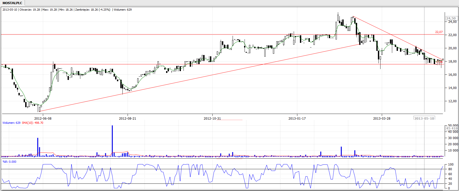Click the 24,00 price axis label

pyautogui.click(x=452, y=22)
